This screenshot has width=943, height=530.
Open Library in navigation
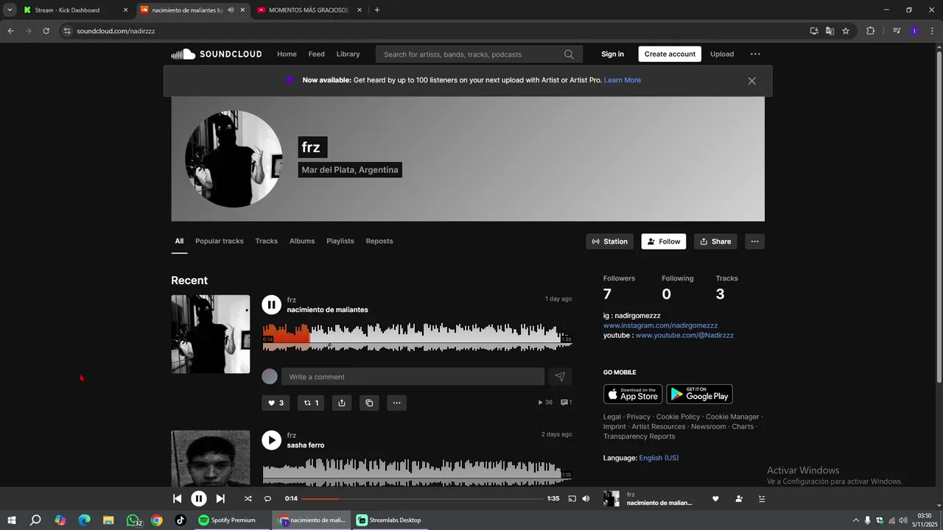(x=348, y=54)
